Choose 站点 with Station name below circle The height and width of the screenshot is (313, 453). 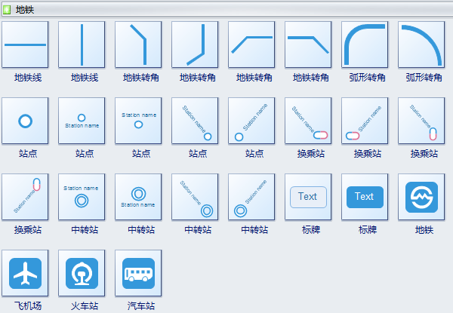point(82,121)
